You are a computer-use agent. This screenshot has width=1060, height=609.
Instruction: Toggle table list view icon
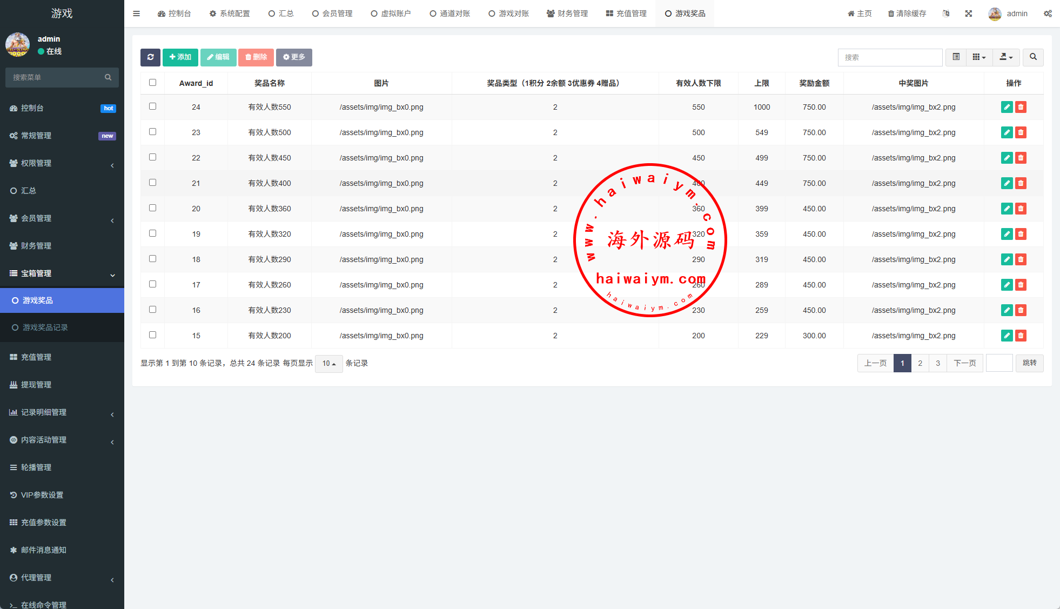pos(956,57)
